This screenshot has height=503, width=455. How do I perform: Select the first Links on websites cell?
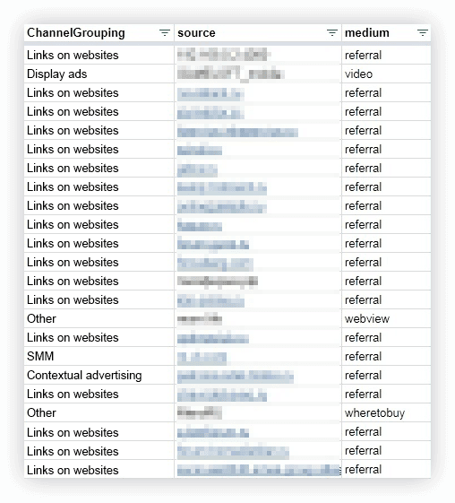point(99,56)
